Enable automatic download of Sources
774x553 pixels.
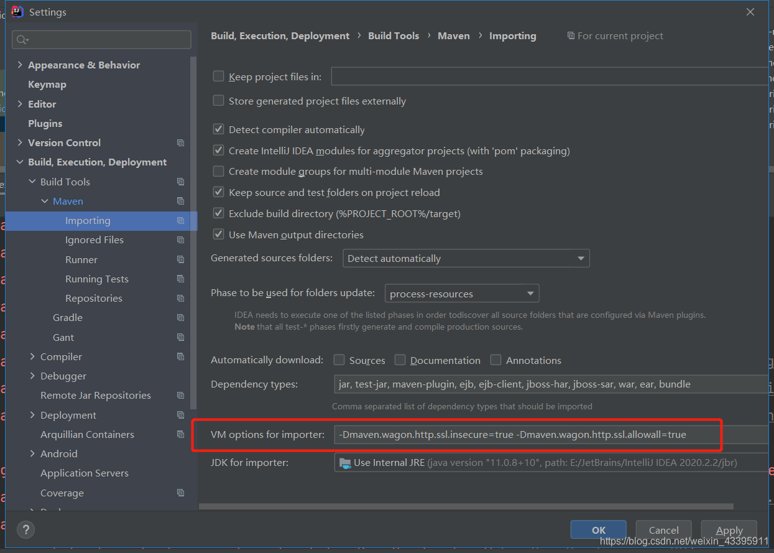pyautogui.click(x=339, y=360)
